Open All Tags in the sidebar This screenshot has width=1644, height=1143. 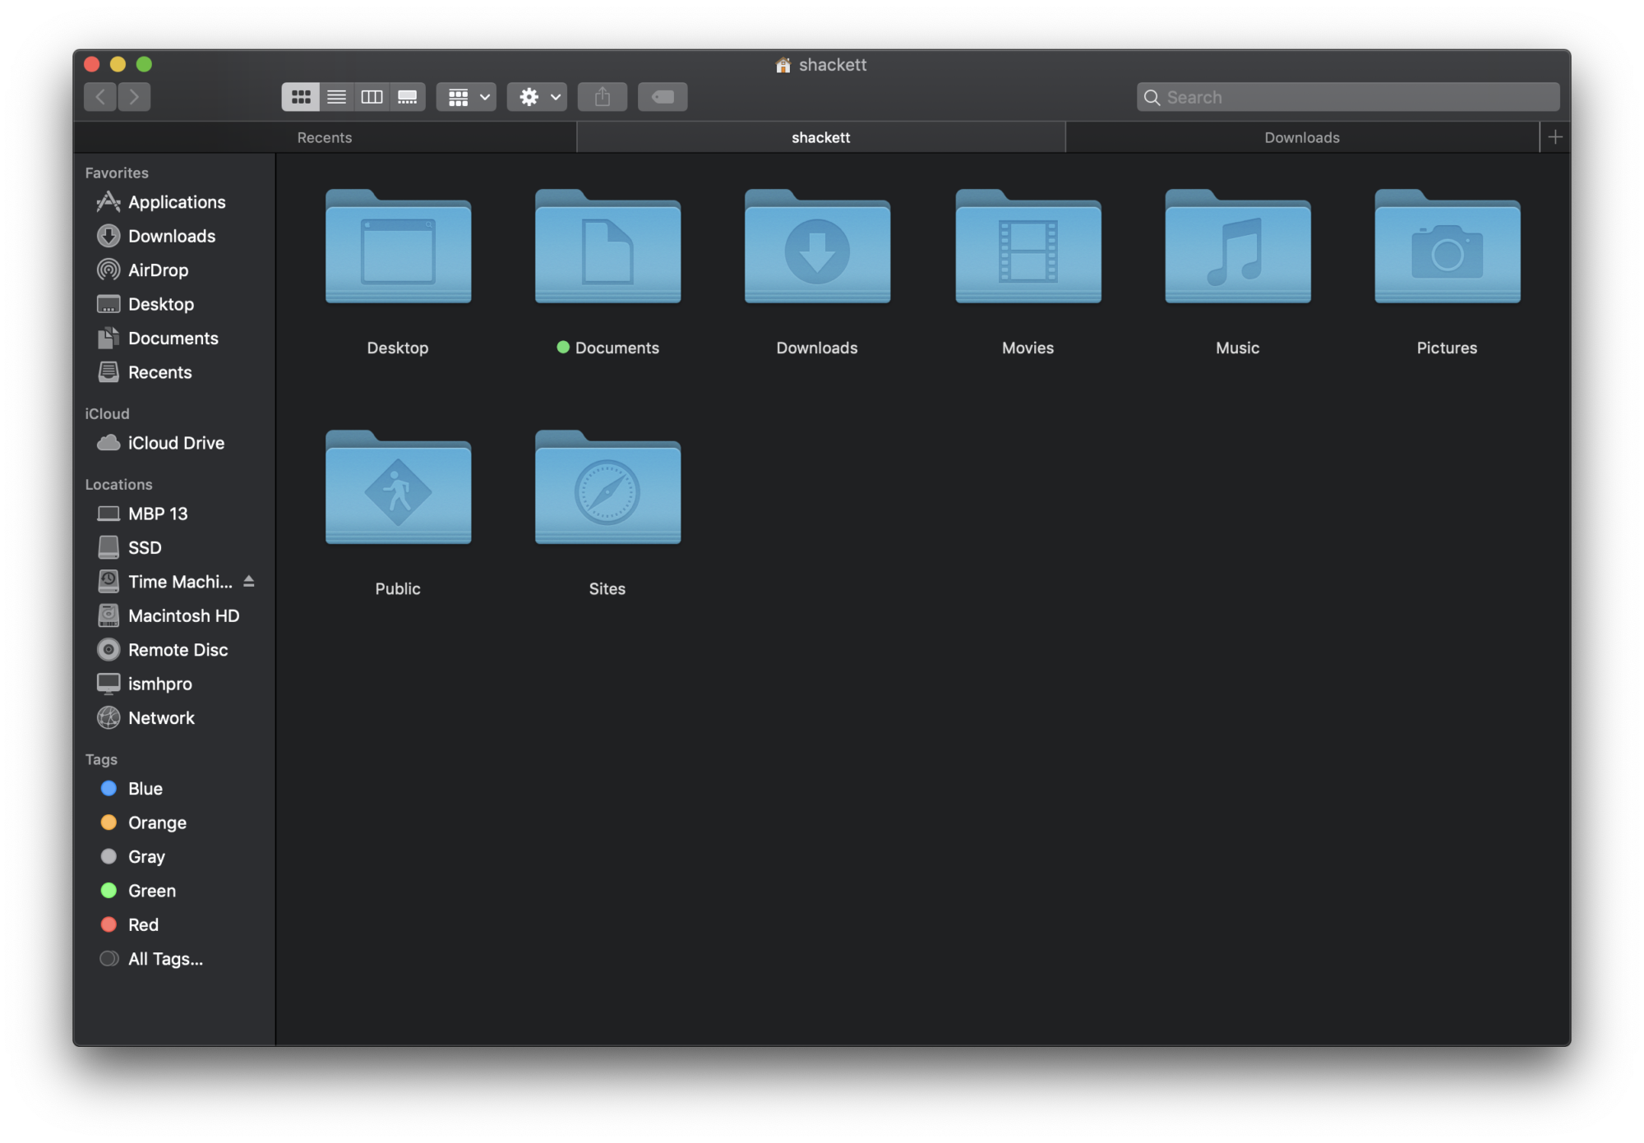(x=164, y=959)
